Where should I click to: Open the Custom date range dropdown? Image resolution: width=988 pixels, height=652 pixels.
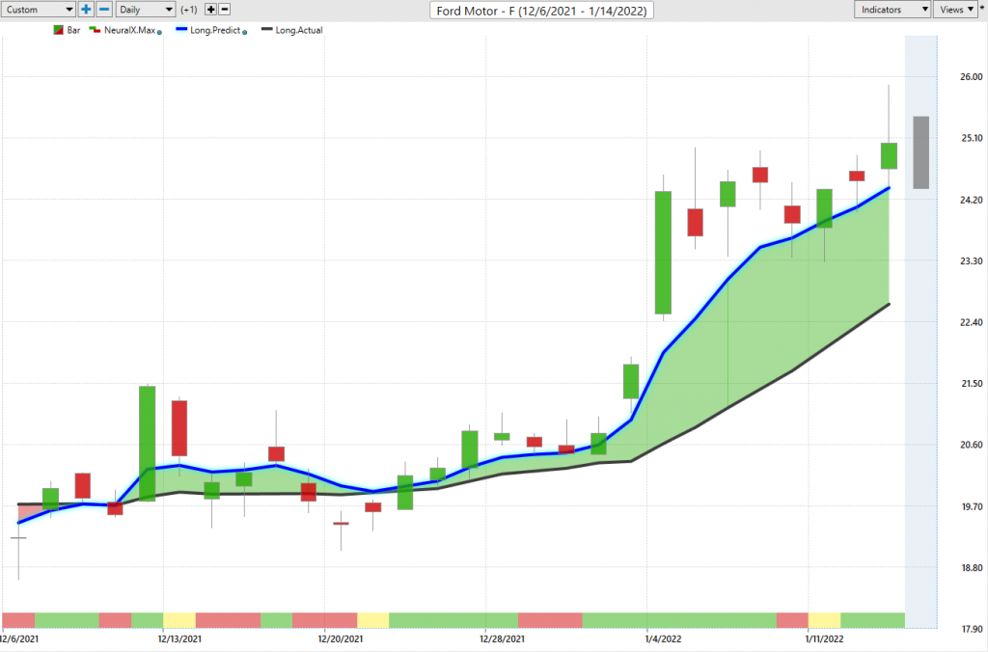click(39, 10)
